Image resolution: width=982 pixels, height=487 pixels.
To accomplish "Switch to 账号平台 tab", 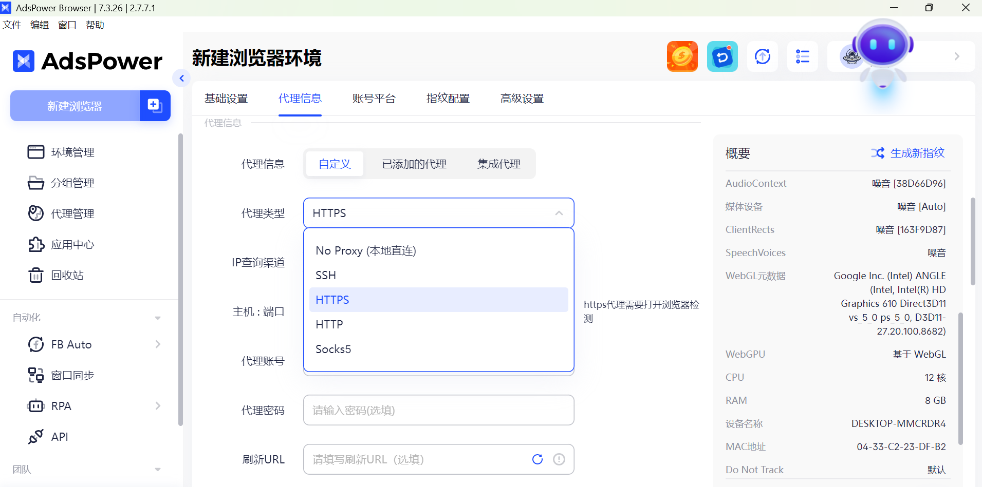I will (x=374, y=98).
